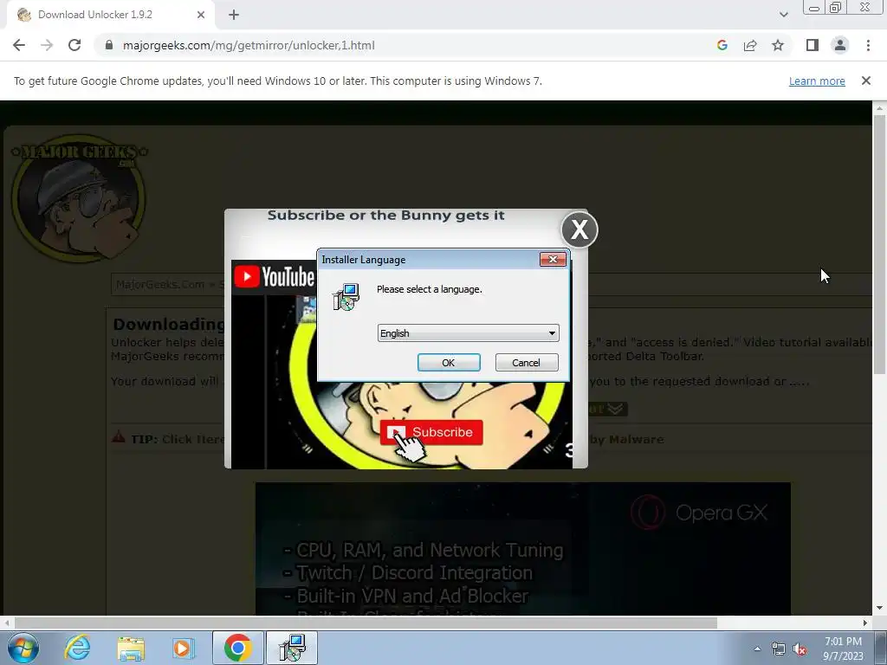Click vertical page scrollbar thumb
887x665 pixels.
(x=879, y=244)
